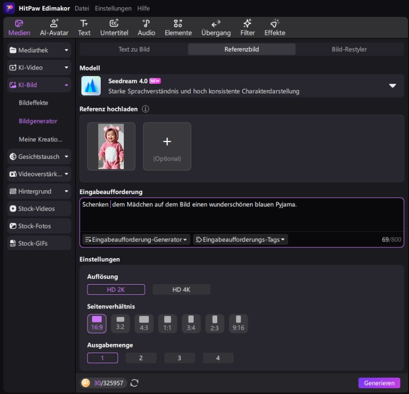Select the HD 4K resolution option
This screenshot has width=409, height=394.
point(181,289)
